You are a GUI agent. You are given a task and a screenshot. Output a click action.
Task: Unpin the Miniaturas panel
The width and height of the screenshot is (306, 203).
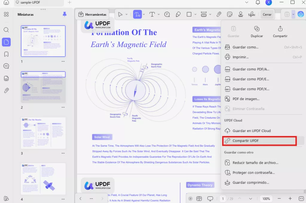[65, 14]
